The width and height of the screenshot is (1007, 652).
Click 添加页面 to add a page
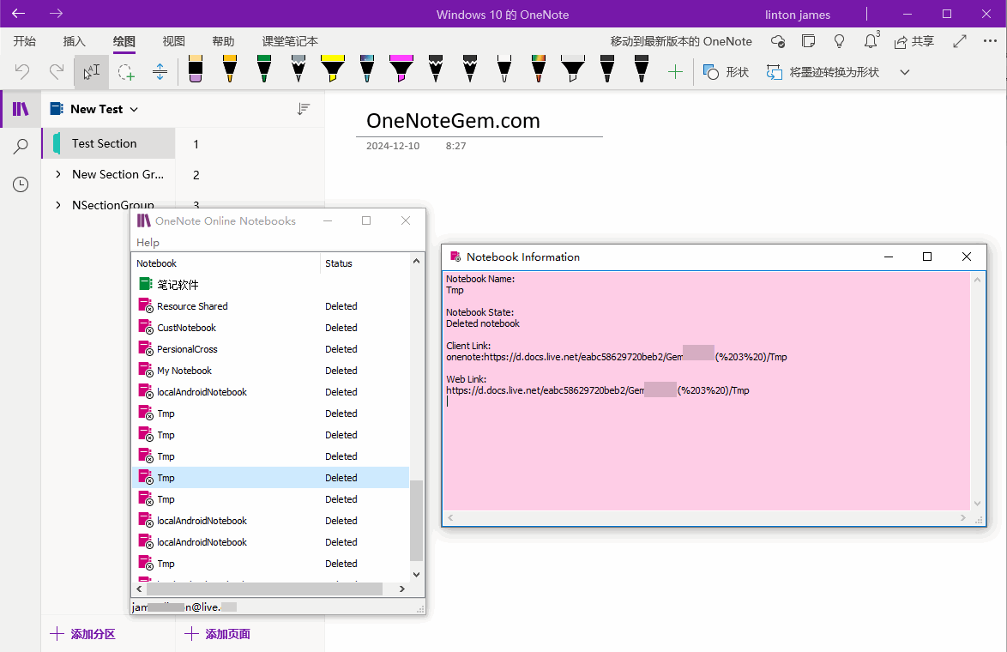pos(218,634)
